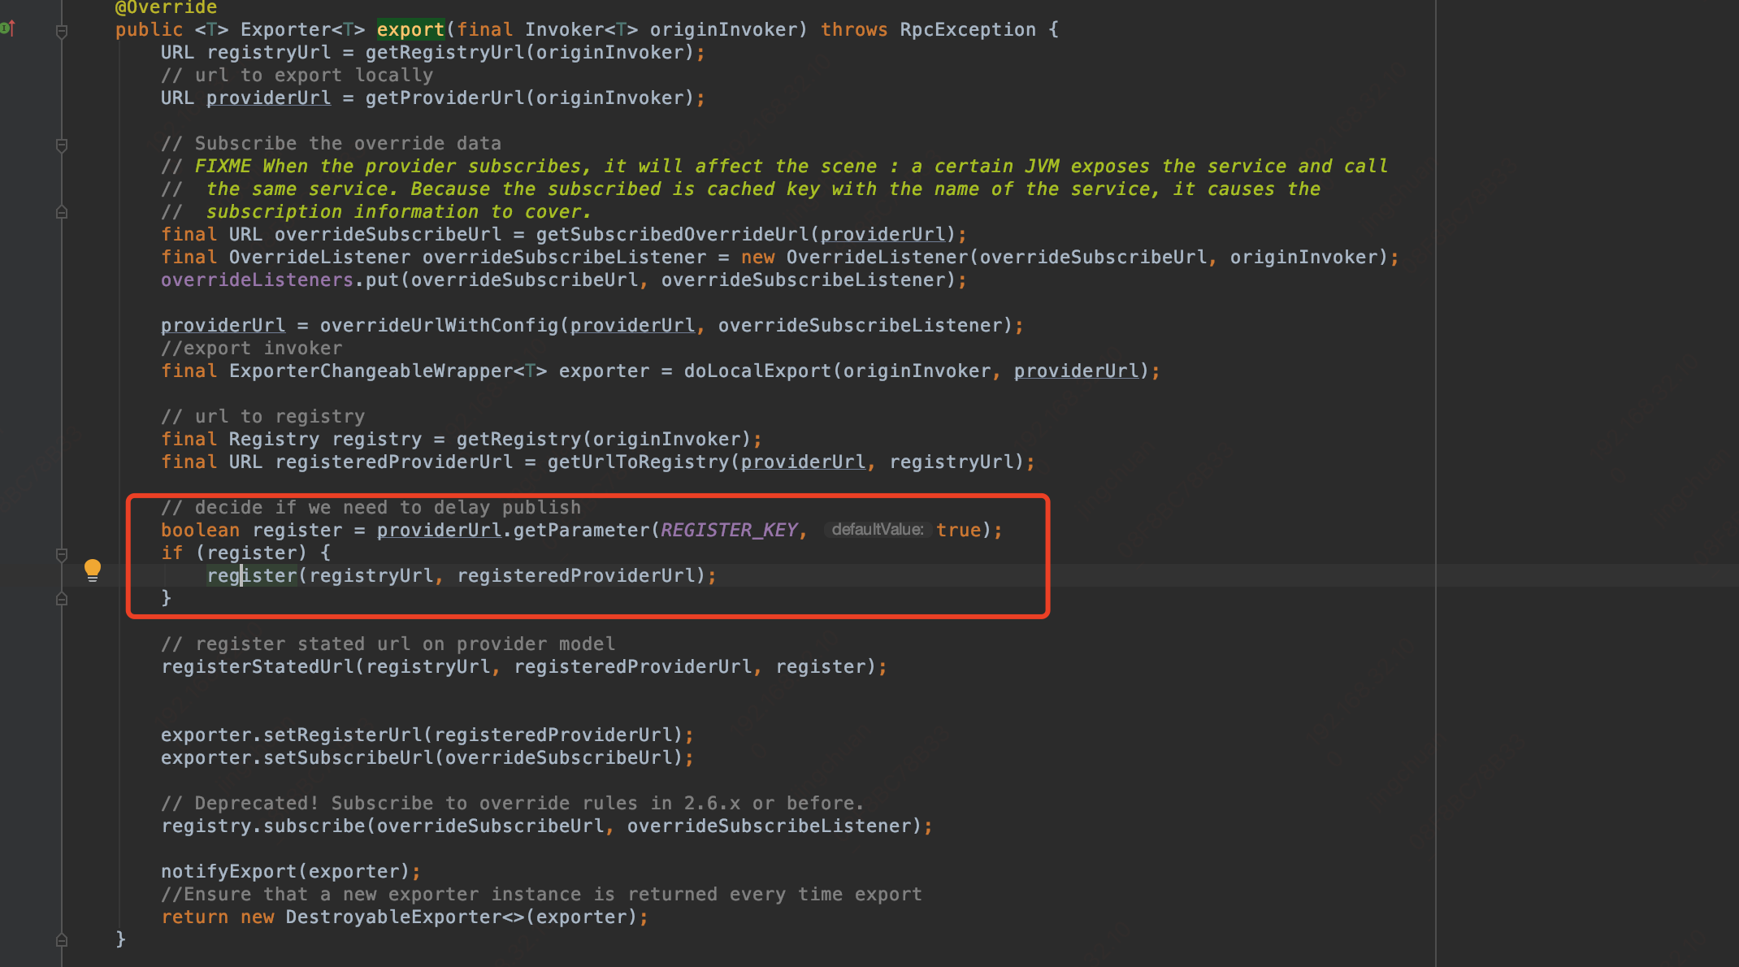
Task: Click the doLocalExport method call
Action: click(x=757, y=371)
